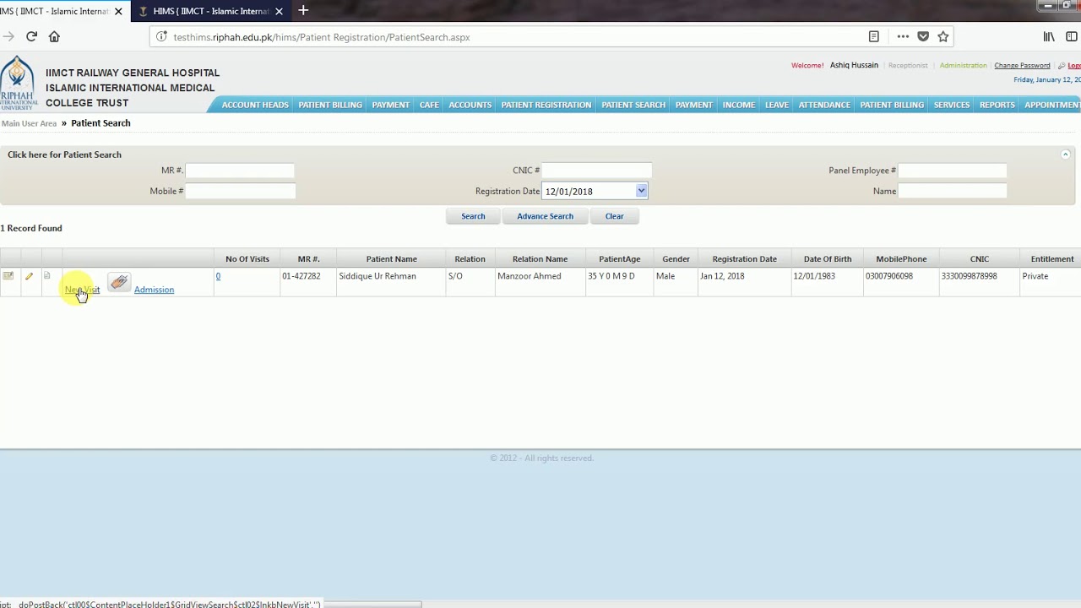The height and width of the screenshot is (608, 1081).
Task: Open the New Visit link
Action: (82, 290)
